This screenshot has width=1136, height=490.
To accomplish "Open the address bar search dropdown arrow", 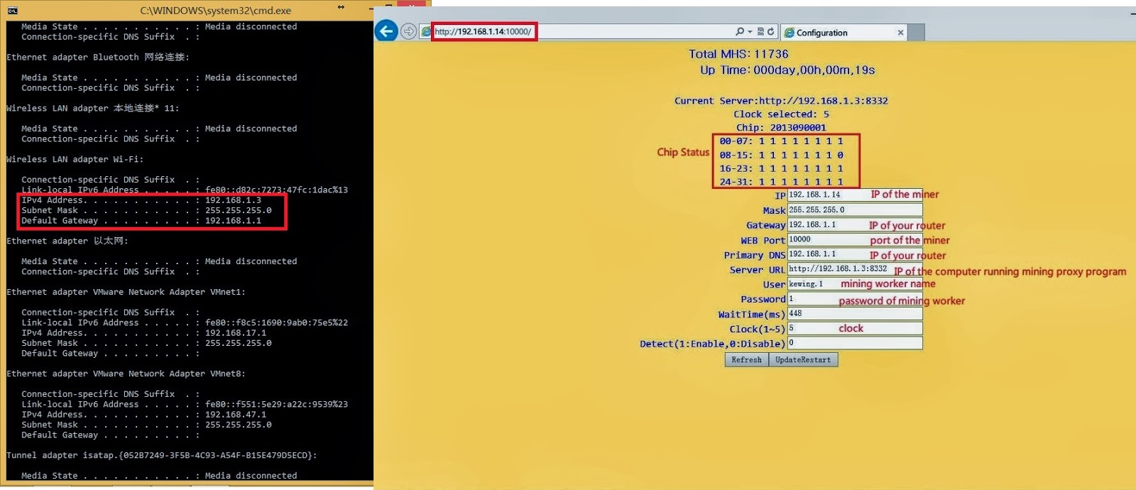I will [x=750, y=32].
